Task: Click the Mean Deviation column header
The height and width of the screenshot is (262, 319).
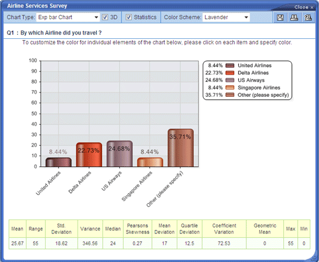Action: [164, 229]
